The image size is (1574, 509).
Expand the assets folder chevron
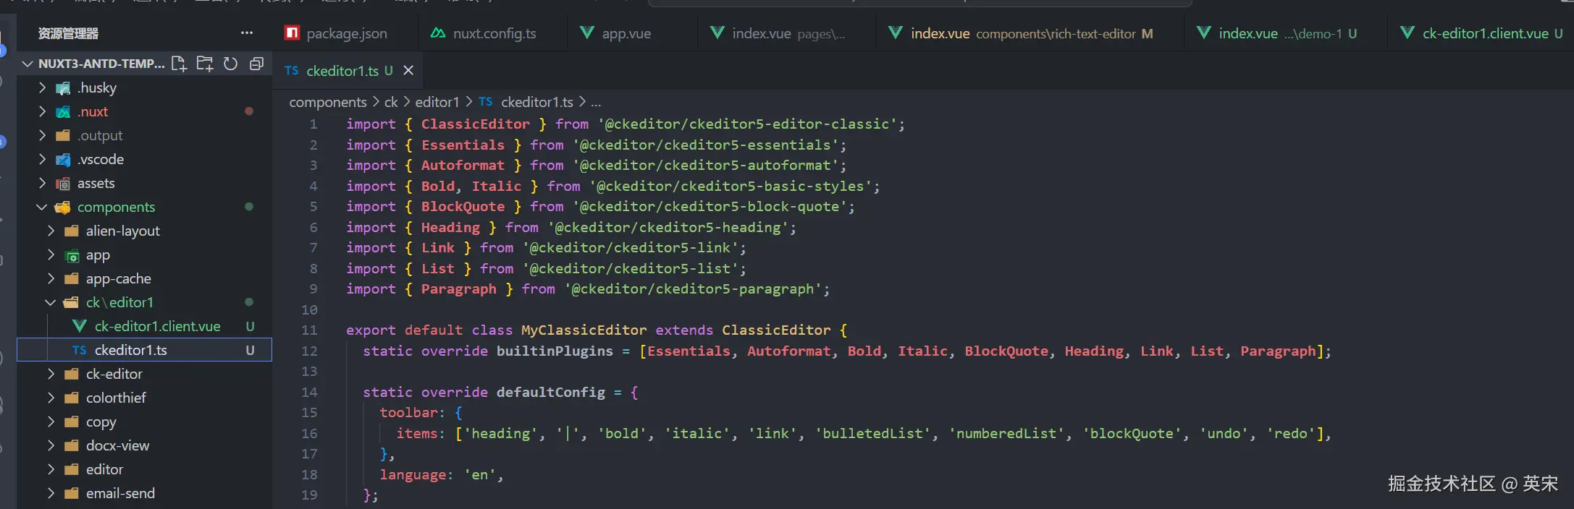click(42, 183)
